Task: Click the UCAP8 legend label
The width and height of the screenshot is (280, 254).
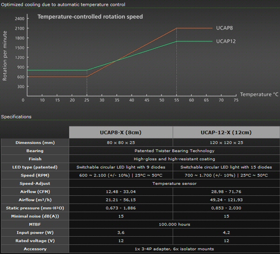Action: coord(224,28)
